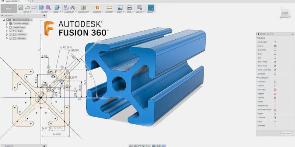Click the Add-Ins scripts icon
Viewport: 295px width, 147px height.
(140, 8)
